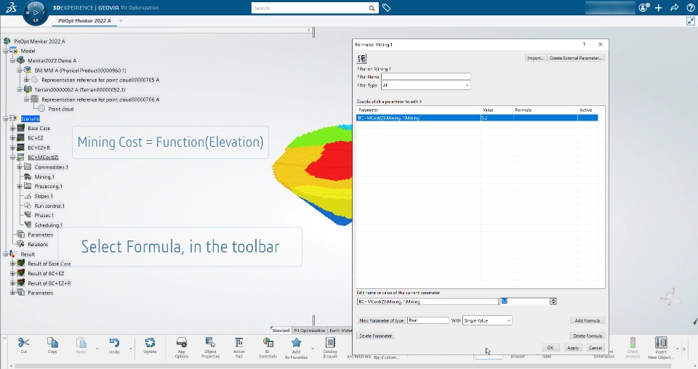The height and width of the screenshot is (369, 698).
Task: Select the BC+MCost(Z) parameter row
Action: (477, 118)
